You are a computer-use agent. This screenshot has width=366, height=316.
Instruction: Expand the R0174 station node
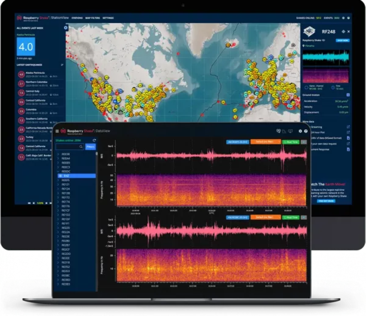point(58,202)
